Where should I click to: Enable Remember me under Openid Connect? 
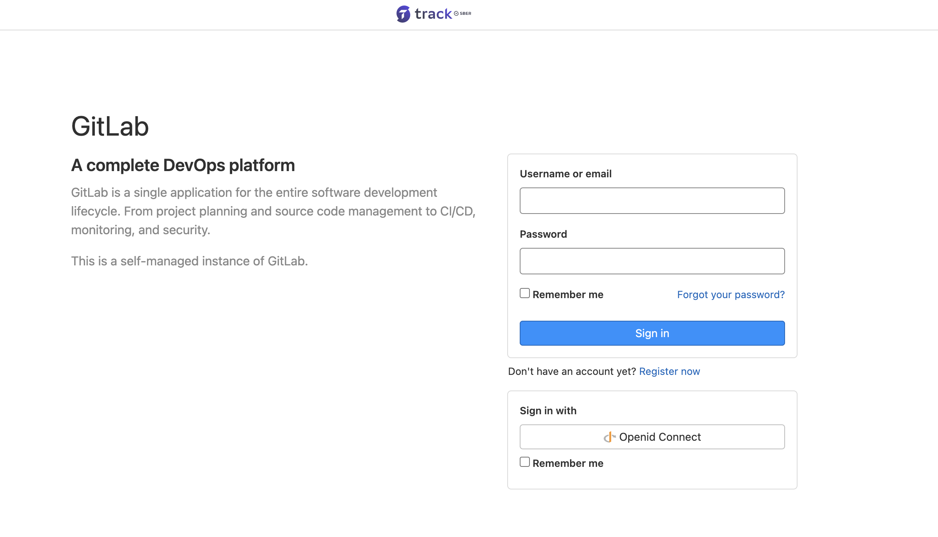point(525,462)
